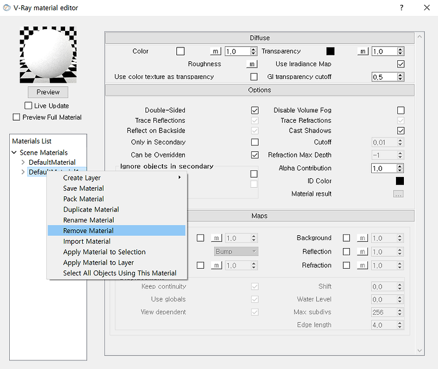Select Duplicate Material menu entry
Image resolution: width=438 pixels, height=369 pixels.
(x=91, y=210)
